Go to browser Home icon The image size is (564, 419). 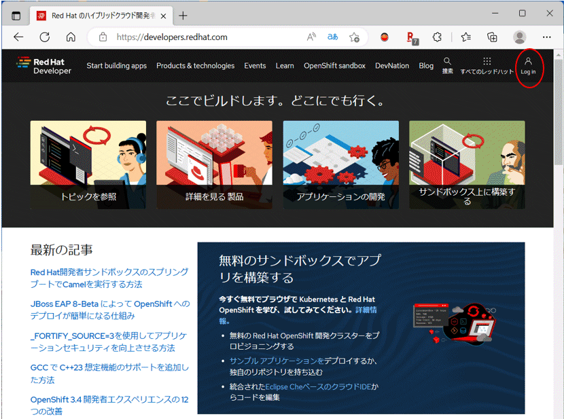[71, 37]
